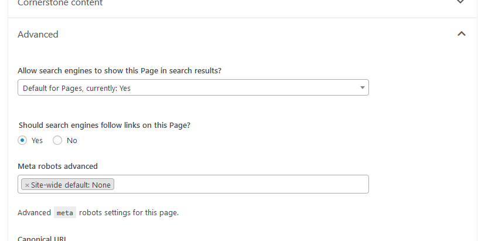Screen dimensions: 485x241
Task: Click 'Should search engines follow links' label
Action: [x=104, y=125]
